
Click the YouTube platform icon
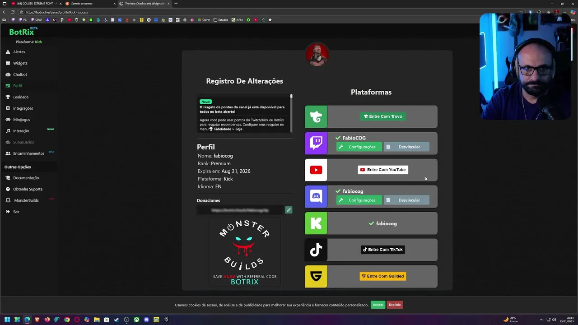pyautogui.click(x=316, y=170)
